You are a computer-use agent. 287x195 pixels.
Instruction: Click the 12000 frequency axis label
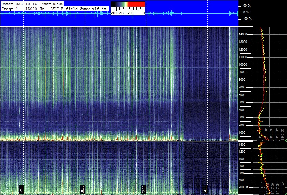(x=243, y=50)
